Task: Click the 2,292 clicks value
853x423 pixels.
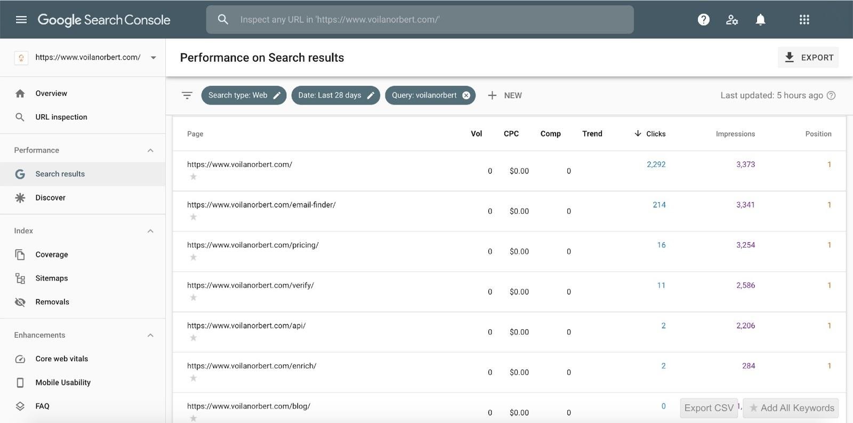Action: pyautogui.click(x=656, y=164)
